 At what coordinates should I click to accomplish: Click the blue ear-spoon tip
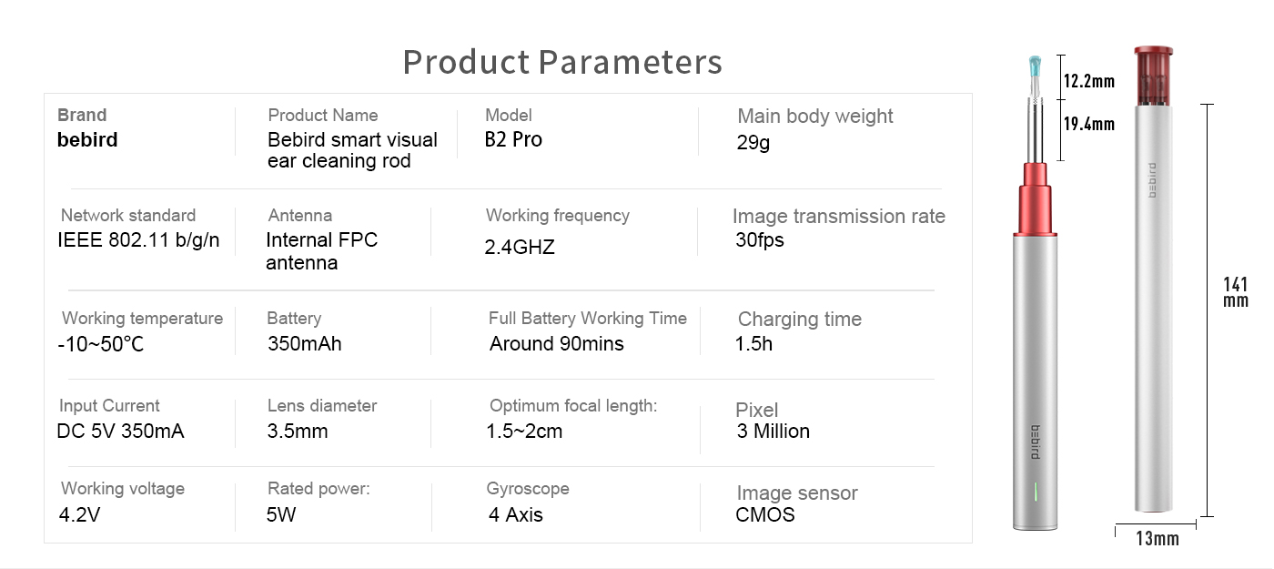(1034, 66)
